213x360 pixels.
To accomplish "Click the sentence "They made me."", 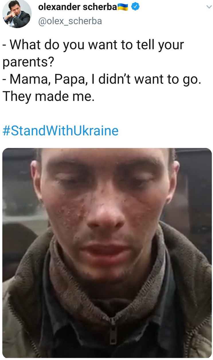I will click(48, 97).
